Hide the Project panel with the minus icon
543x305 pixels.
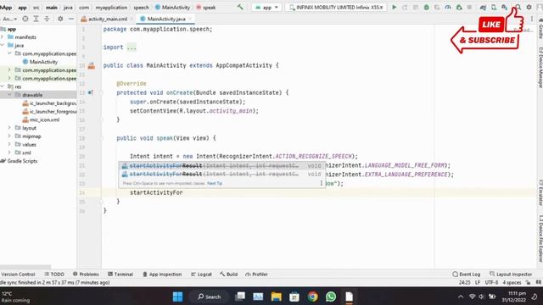pyautogui.click(x=71, y=19)
